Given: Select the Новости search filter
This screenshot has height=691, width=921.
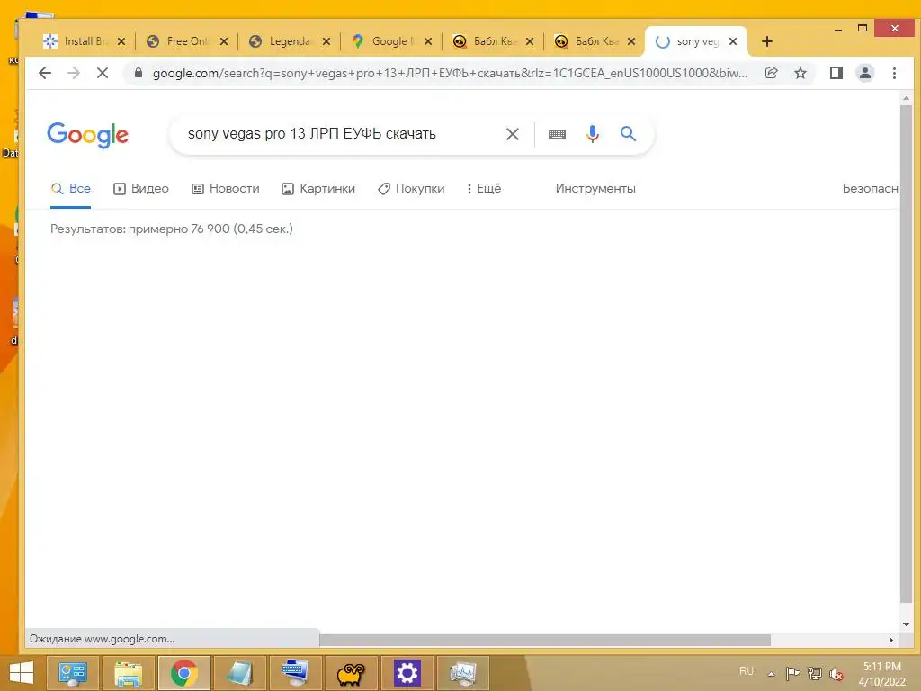Looking at the screenshot, I should (x=226, y=189).
